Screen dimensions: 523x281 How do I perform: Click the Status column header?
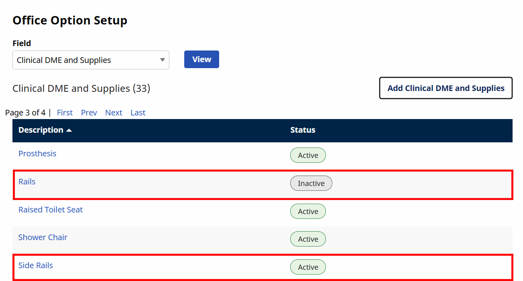[x=303, y=130]
